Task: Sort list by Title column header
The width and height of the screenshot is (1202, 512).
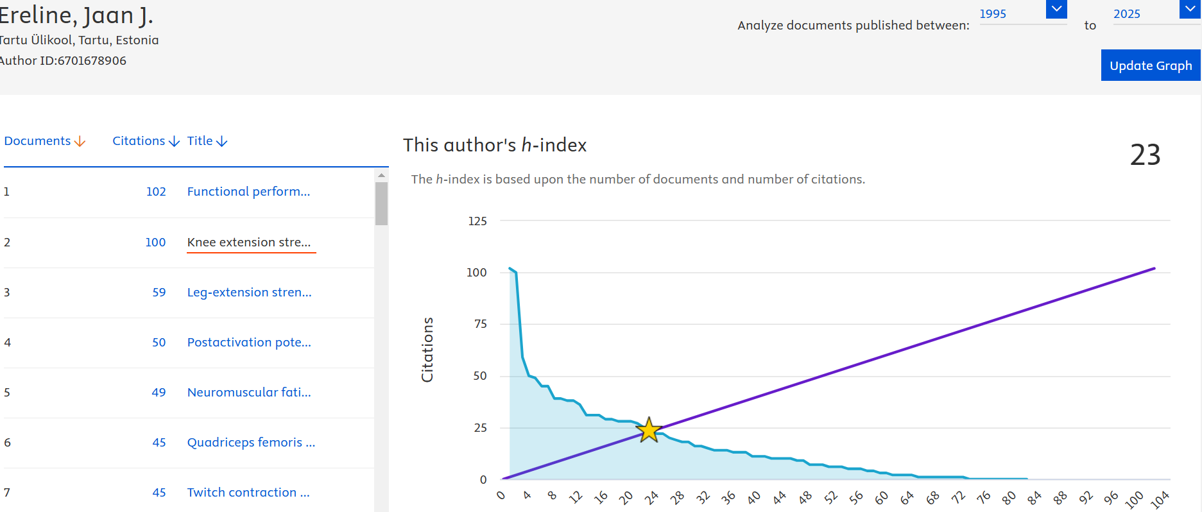Action: (x=200, y=141)
